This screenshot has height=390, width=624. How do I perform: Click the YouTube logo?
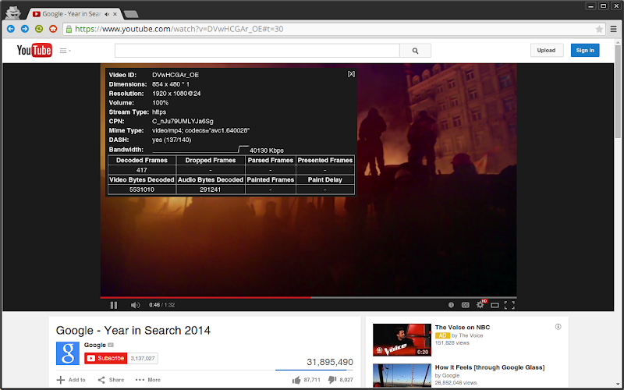pyautogui.click(x=34, y=50)
